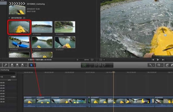Open the viewer zoom fit menu
Image resolution: width=173 pixels, height=112 pixels.
click(x=102, y=60)
